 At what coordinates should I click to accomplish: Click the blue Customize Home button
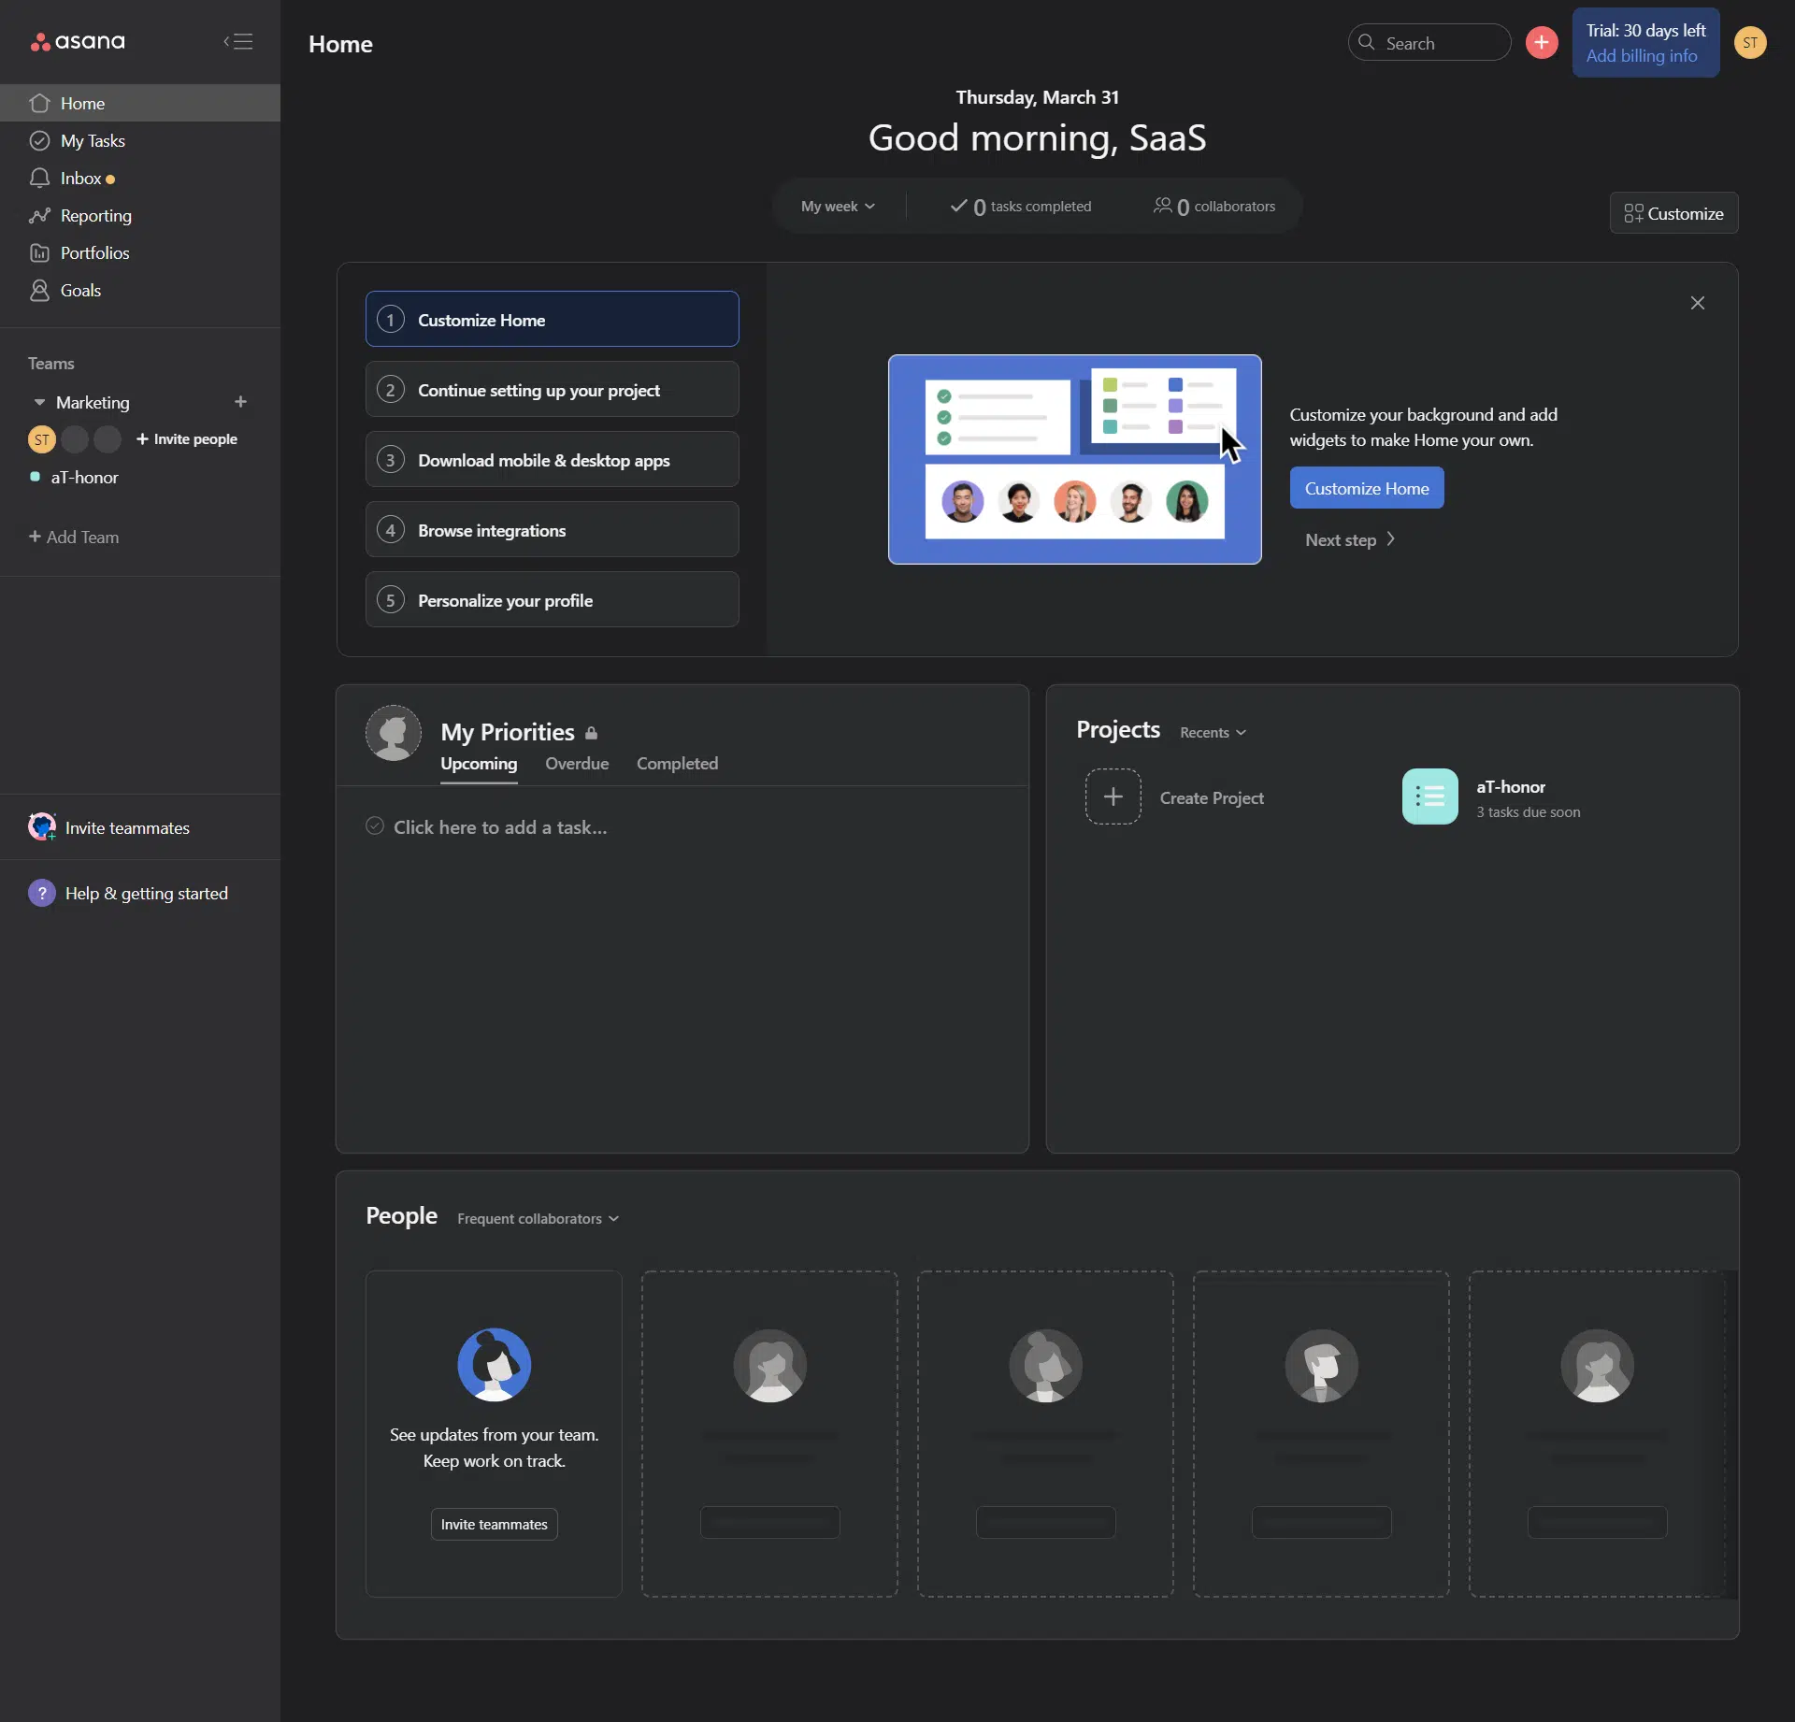(1367, 488)
